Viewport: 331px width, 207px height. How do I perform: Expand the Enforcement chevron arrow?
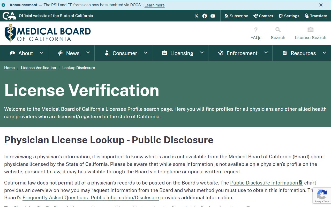[x=266, y=53]
